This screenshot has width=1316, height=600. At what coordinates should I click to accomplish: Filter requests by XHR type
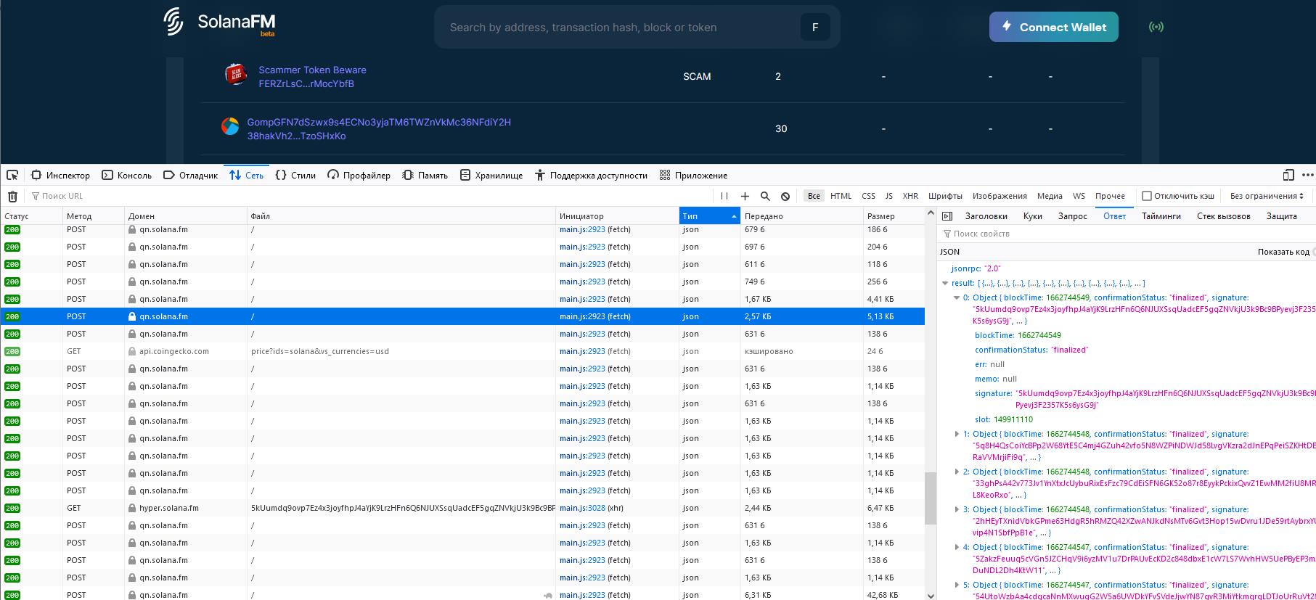[910, 196]
